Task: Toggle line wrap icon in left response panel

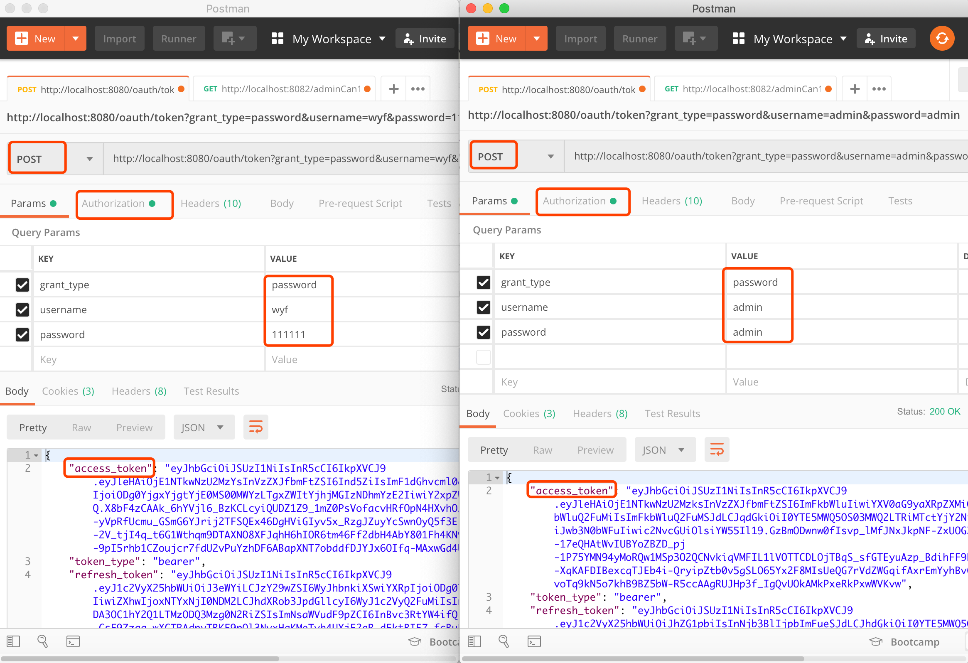Action: [256, 427]
